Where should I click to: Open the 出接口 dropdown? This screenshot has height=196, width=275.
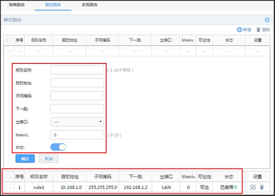(x=77, y=122)
